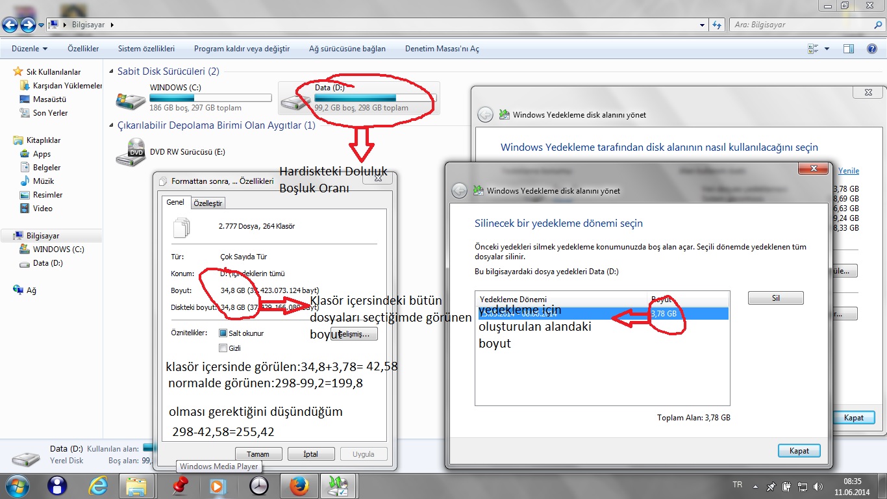
Task: Select Sık Kullanılanlar in the sidebar
Action: coord(53,72)
